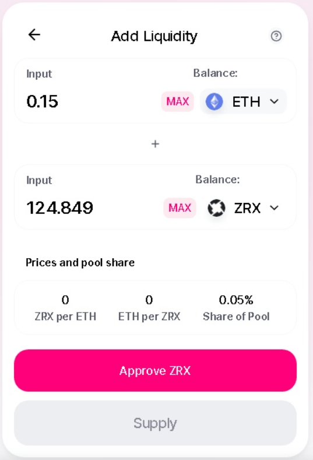The height and width of the screenshot is (460, 313).
Task: Click the Supply button
Action: pyautogui.click(x=155, y=423)
